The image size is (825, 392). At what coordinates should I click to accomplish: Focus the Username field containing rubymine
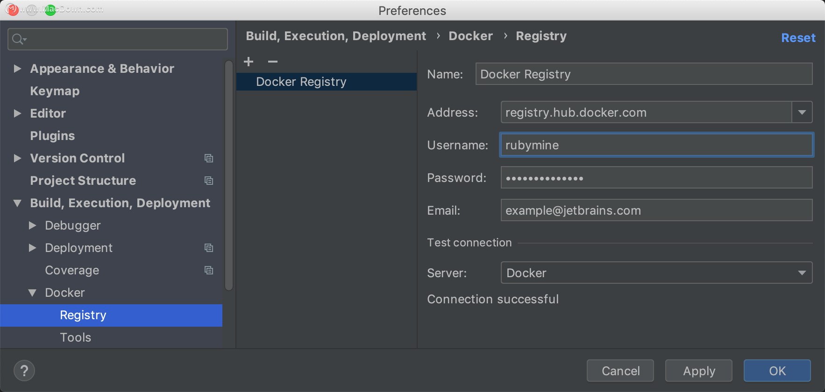656,145
